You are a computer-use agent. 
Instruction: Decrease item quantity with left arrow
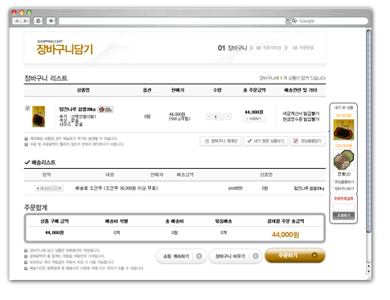click(x=209, y=117)
